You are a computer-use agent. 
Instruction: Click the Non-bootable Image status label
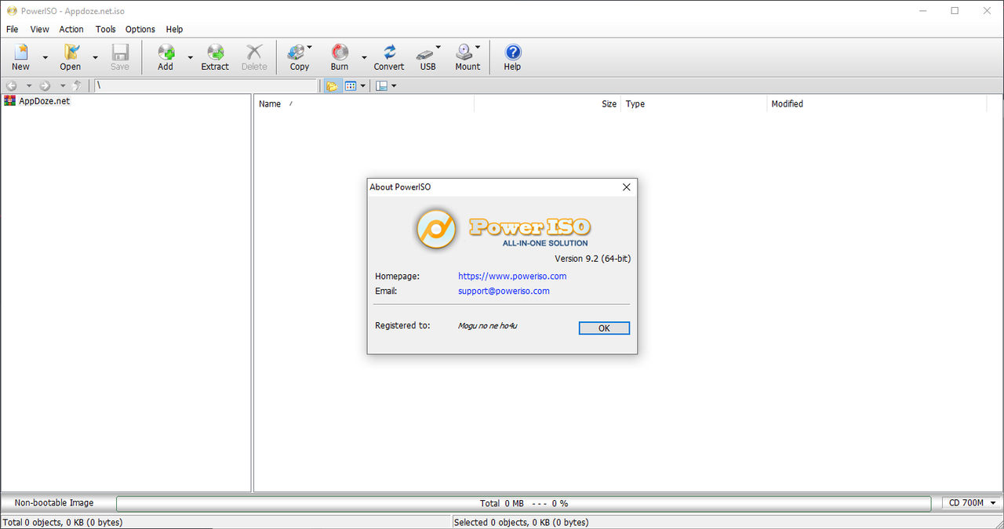[x=54, y=503]
